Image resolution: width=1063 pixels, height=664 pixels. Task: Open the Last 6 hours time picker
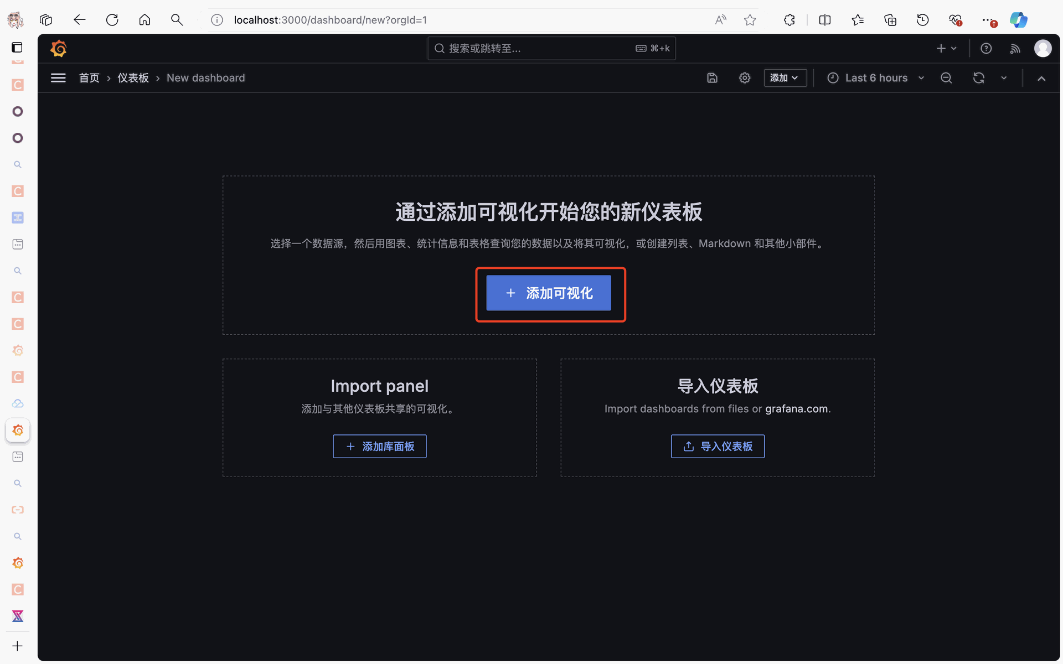pyautogui.click(x=876, y=78)
